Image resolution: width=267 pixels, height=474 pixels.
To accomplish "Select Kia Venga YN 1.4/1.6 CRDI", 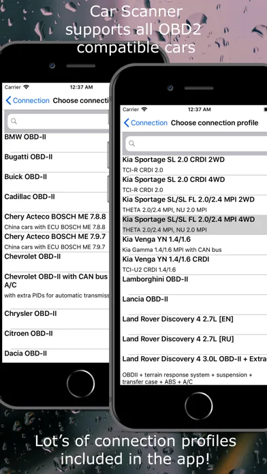I will pyautogui.click(x=194, y=264).
